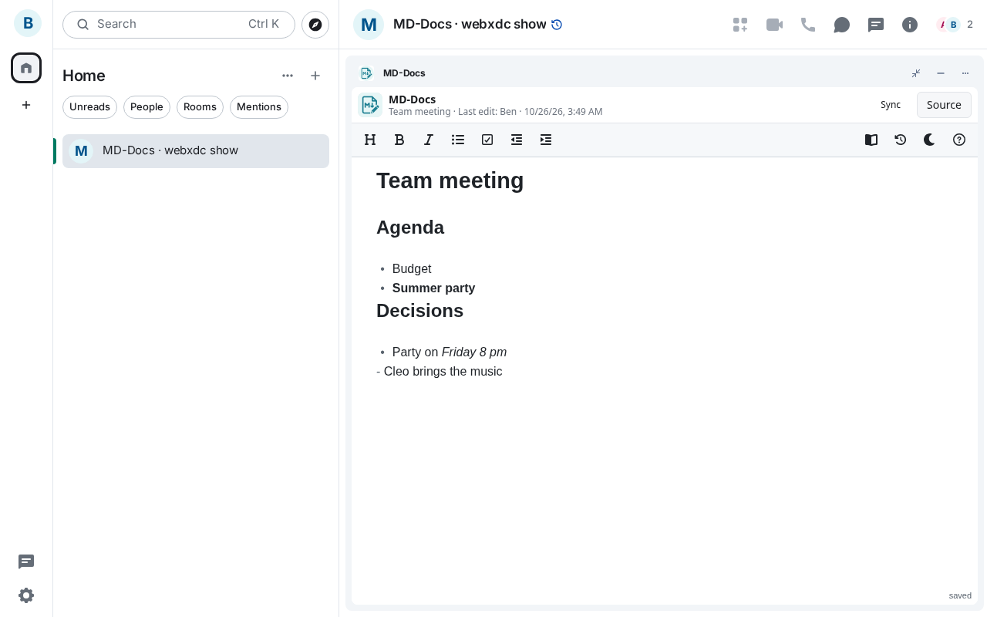Screen dimensions: 987x617
Task: Select the Mentions filter
Action: pos(259,107)
